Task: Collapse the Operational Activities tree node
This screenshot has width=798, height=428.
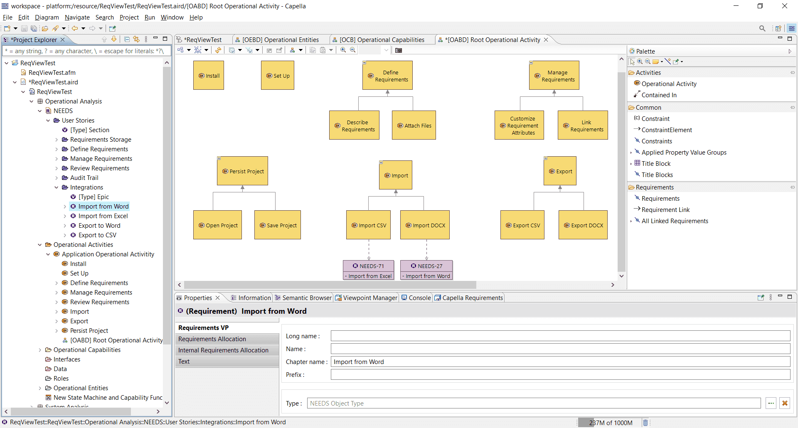Action: click(x=40, y=245)
